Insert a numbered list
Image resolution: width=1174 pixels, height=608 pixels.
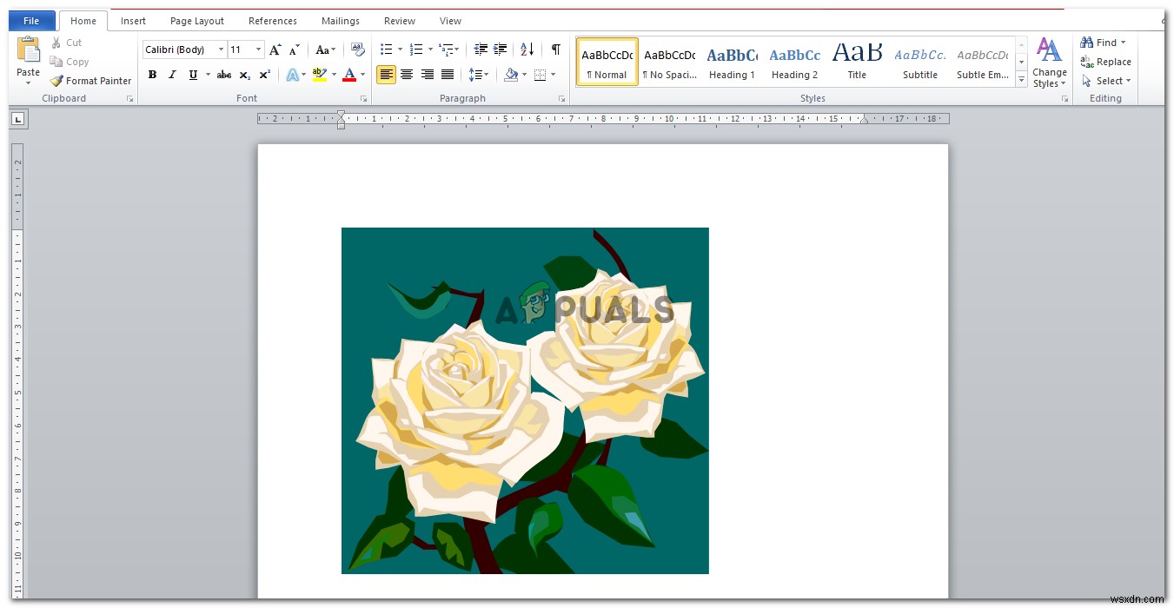416,50
